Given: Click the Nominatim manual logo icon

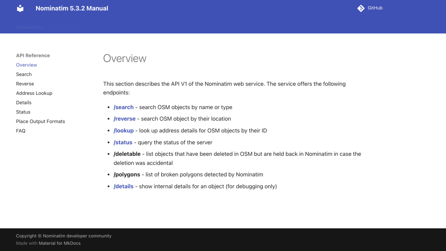Looking at the screenshot, I should tap(20, 8).
